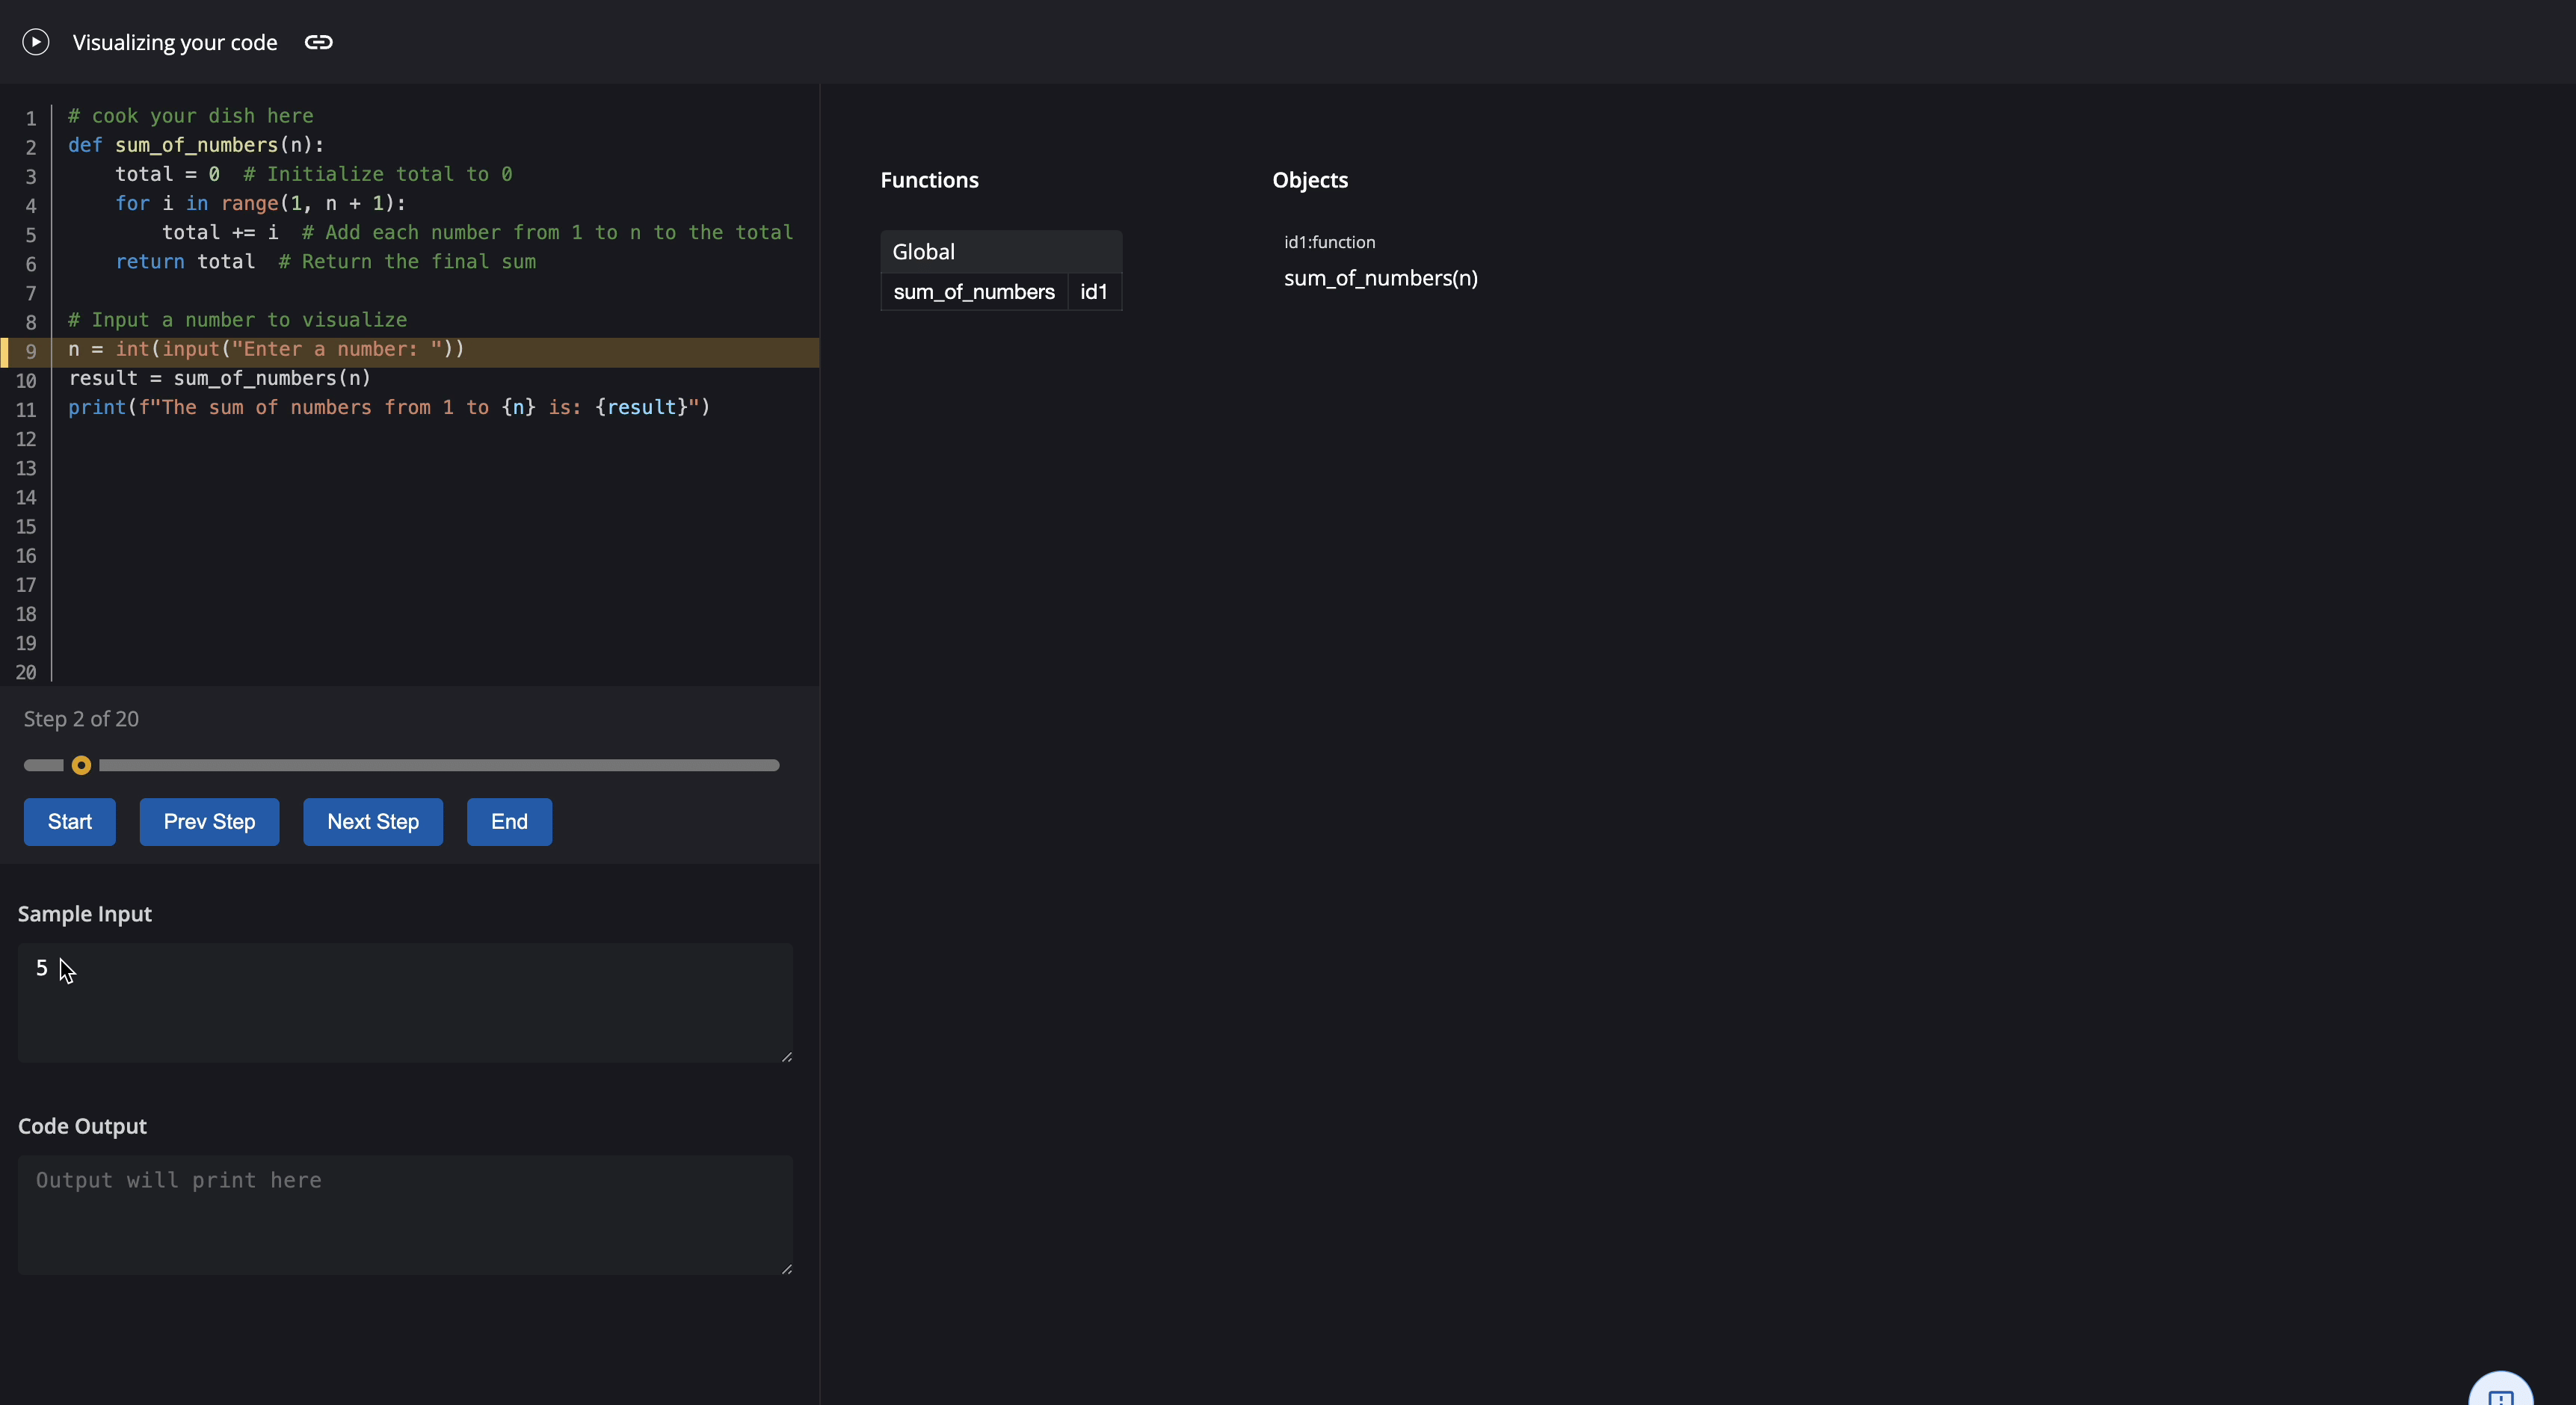The height and width of the screenshot is (1405, 2576).
Task: Click the Global frame header
Action: click(x=1000, y=252)
